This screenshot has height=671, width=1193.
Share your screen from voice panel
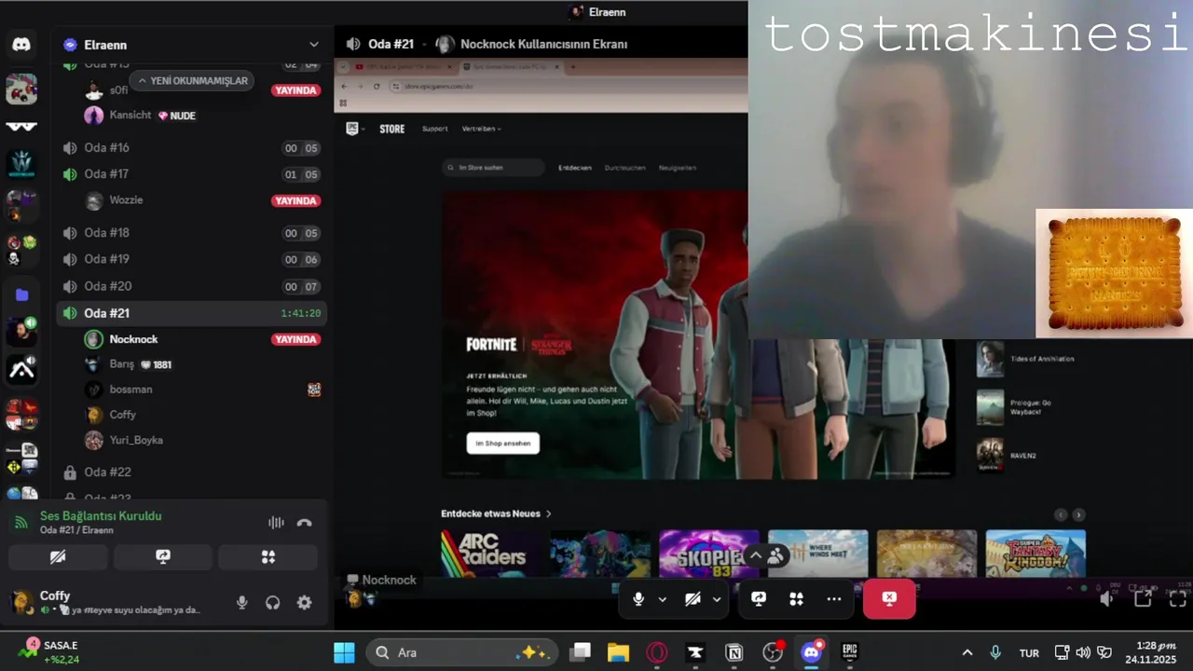pyautogui.click(x=163, y=556)
